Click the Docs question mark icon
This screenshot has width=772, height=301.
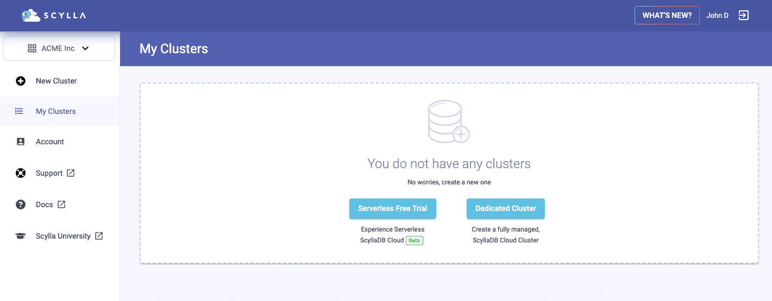click(21, 204)
